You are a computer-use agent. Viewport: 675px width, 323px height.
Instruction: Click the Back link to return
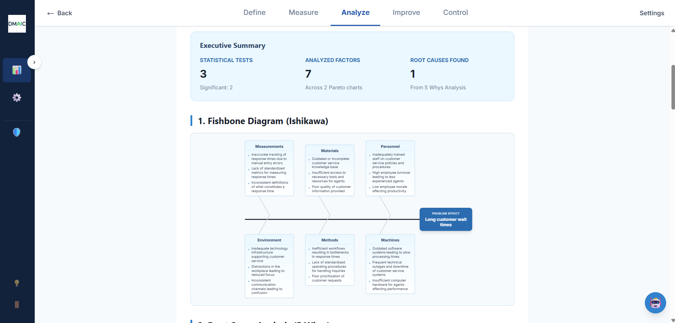(64, 13)
